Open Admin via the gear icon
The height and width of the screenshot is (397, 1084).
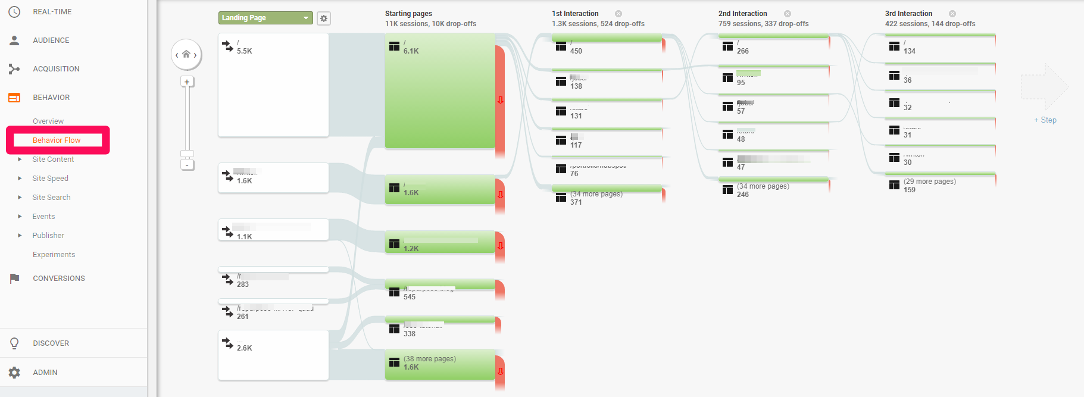(x=14, y=372)
